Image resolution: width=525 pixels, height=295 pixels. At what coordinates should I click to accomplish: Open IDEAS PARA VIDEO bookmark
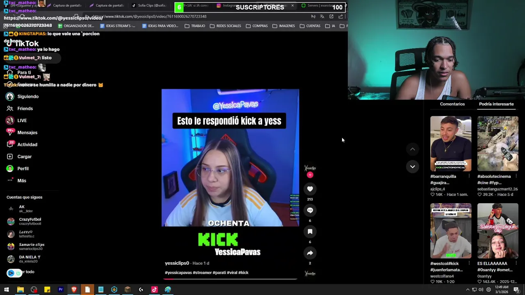160,26
